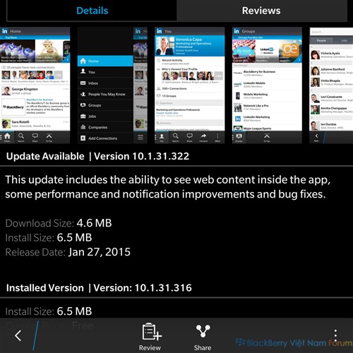Tap the Update Available version header
The height and width of the screenshot is (353, 353).
click(x=97, y=156)
